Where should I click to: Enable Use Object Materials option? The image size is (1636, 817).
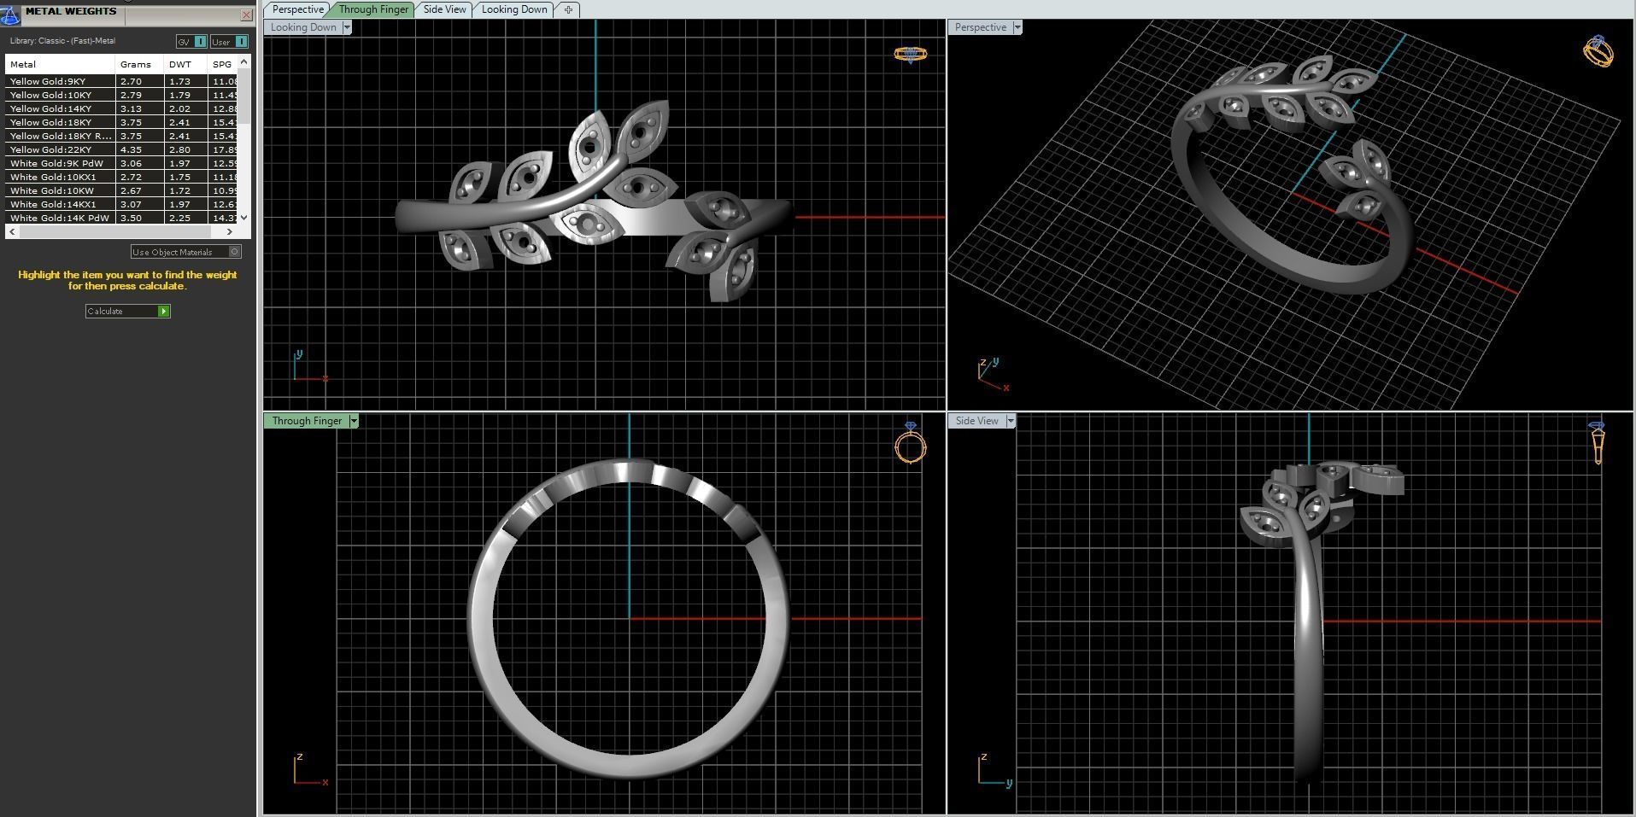186,252
